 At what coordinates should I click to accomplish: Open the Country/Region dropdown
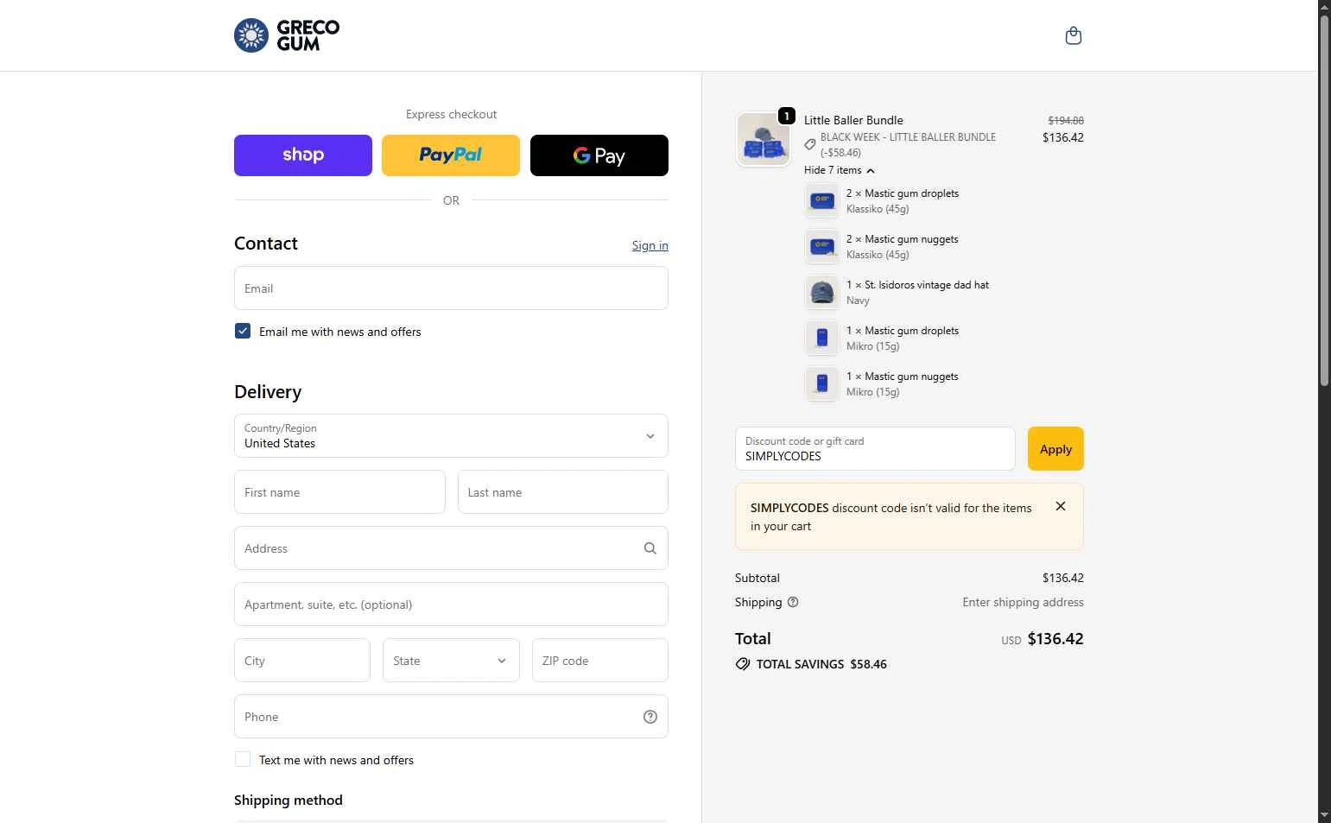(451, 436)
